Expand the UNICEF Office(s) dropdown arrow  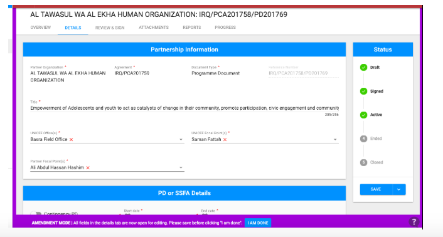click(x=181, y=140)
